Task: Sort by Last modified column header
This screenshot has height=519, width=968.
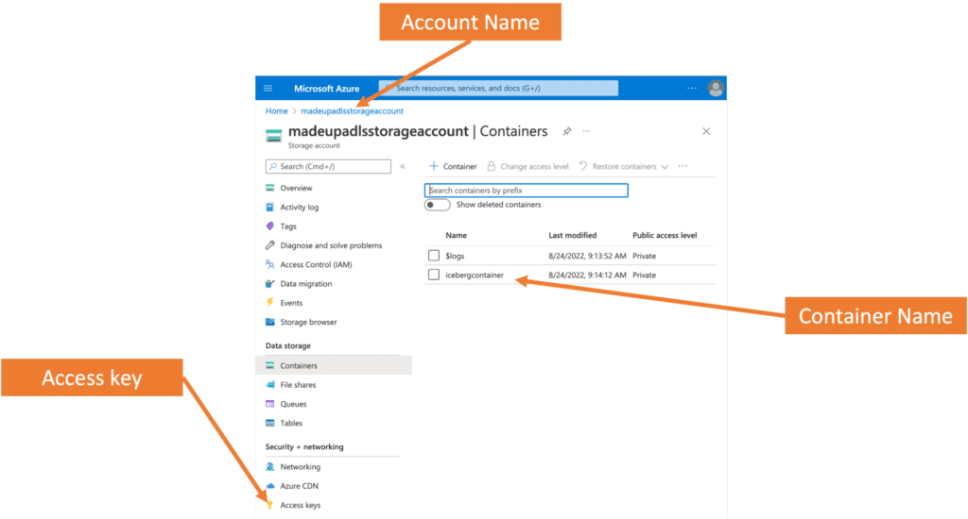Action: [572, 236]
